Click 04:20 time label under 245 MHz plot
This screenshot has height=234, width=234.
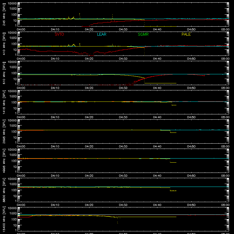point(89,30)
